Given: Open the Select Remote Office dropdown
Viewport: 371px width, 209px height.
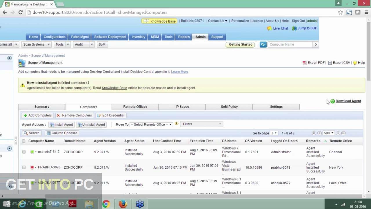Looking at the screenshot, I should point(151,125).
